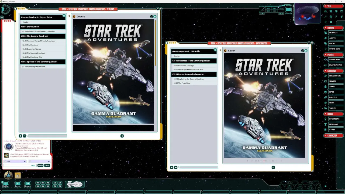The image size is (345, 194).
Task: Collapse the LIBRARY sidebar section
Action: 333,28
